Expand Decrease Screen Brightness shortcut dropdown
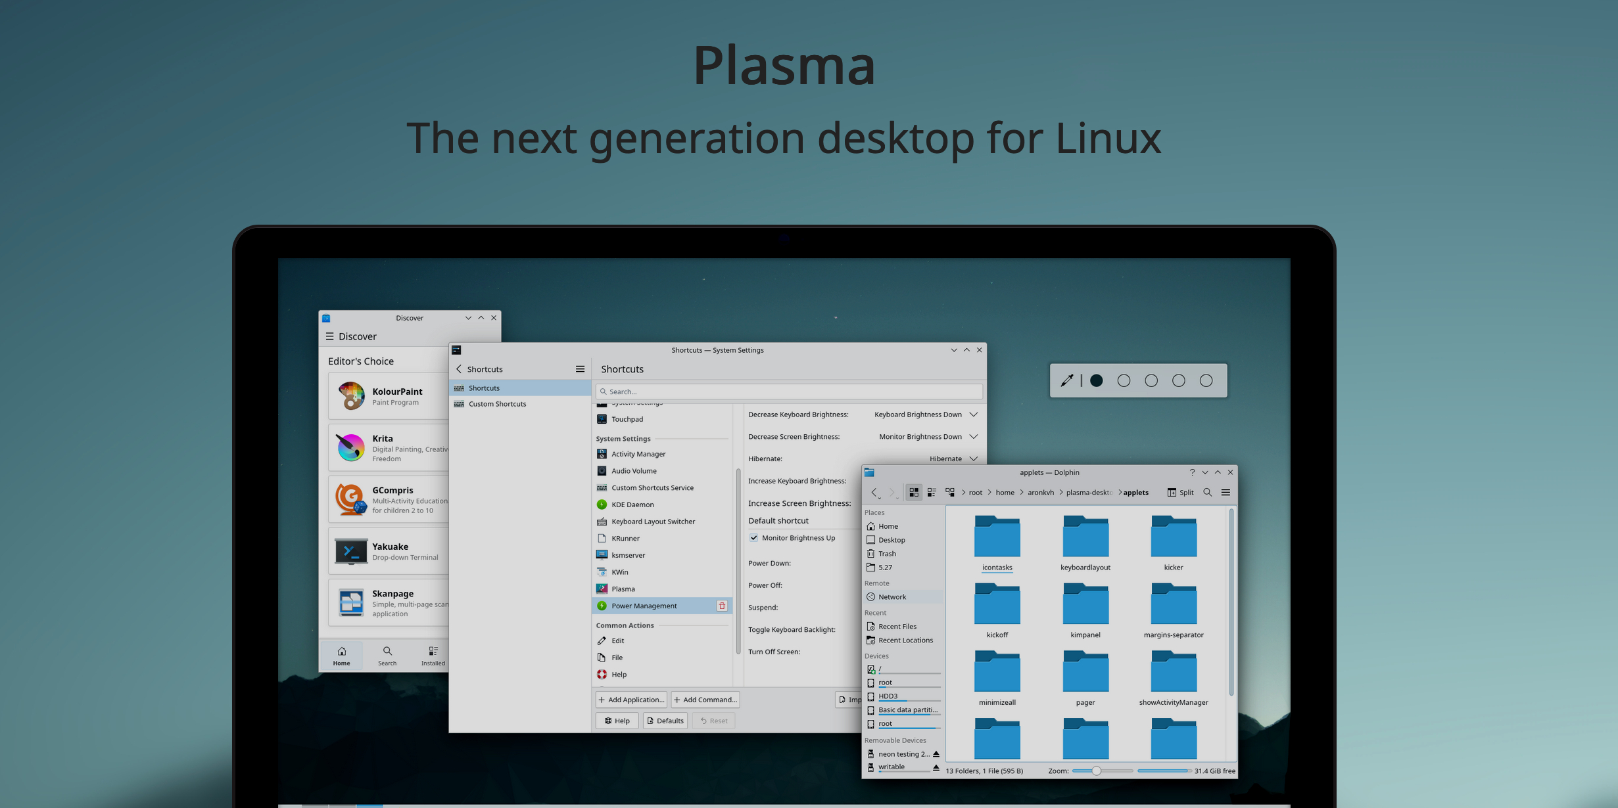This screenshot has height=808, width=1618. point(974,437)
